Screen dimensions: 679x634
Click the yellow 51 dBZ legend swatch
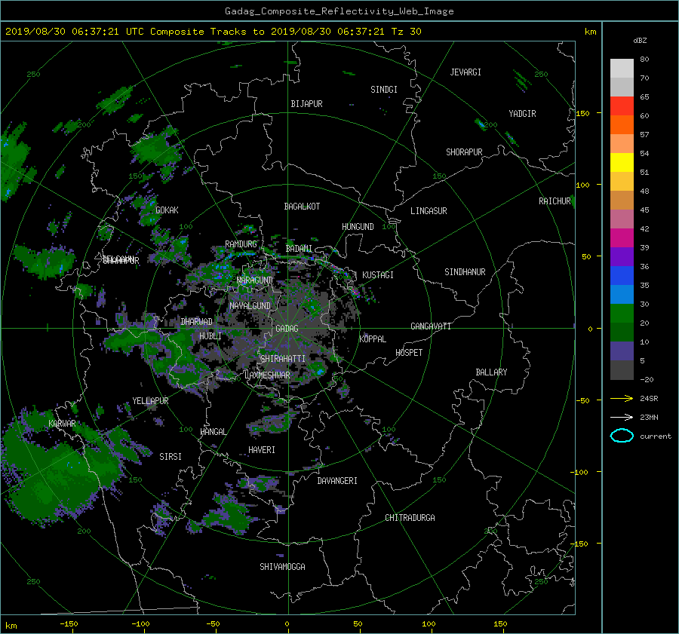[622, 163]
